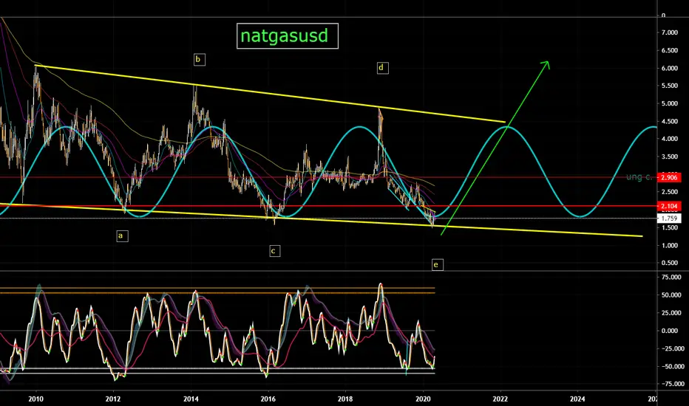
Task: Click the 'ung c.' line label
Action: click(639, 177)
